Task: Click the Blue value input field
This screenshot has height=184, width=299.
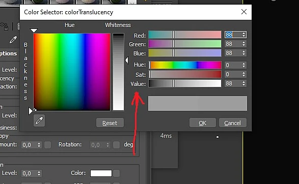Action: 233,53
